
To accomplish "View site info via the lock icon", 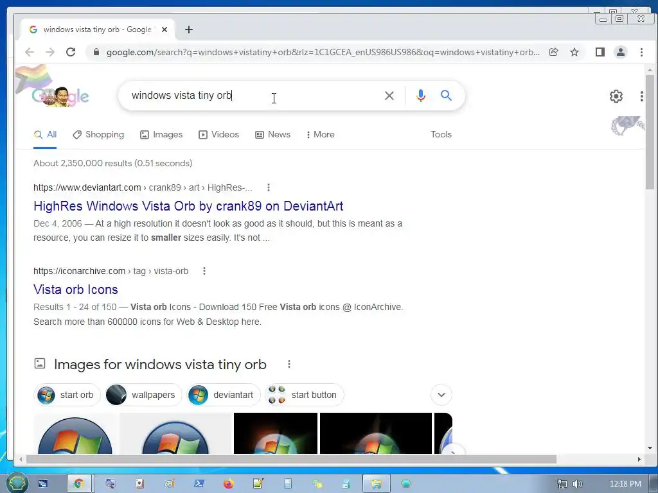I will (96, 52).
